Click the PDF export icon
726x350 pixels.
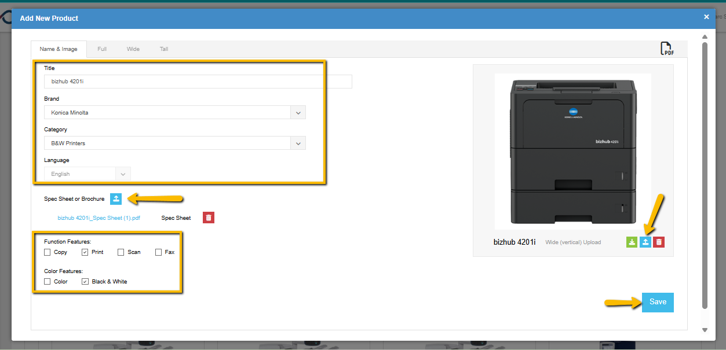(667, 49)
